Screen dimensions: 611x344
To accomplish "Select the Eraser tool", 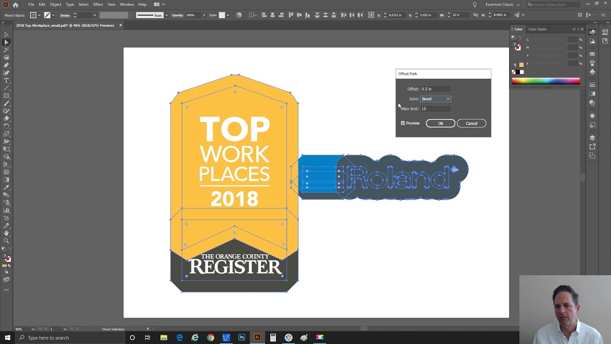I will tap(6, 118).
